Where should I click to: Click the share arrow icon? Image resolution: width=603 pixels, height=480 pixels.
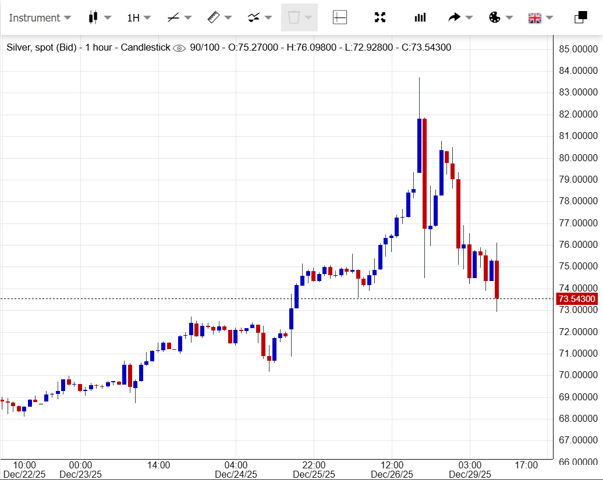click(454, 17)
